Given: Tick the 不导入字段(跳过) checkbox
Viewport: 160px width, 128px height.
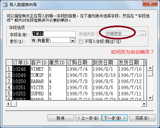Looking at the screenshot, I should click(81, 41).
